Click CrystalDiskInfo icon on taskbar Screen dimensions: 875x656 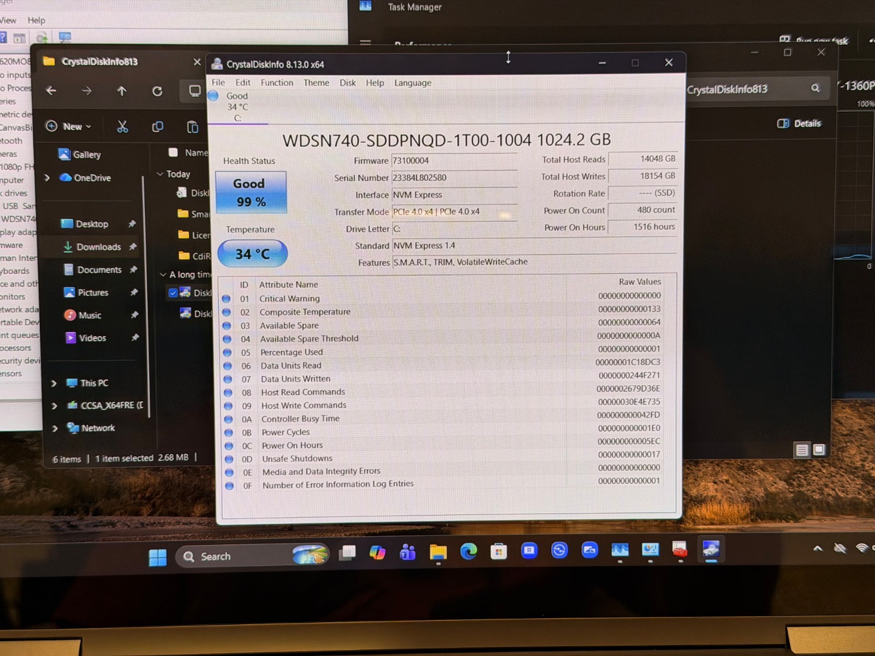coord(710,548)
